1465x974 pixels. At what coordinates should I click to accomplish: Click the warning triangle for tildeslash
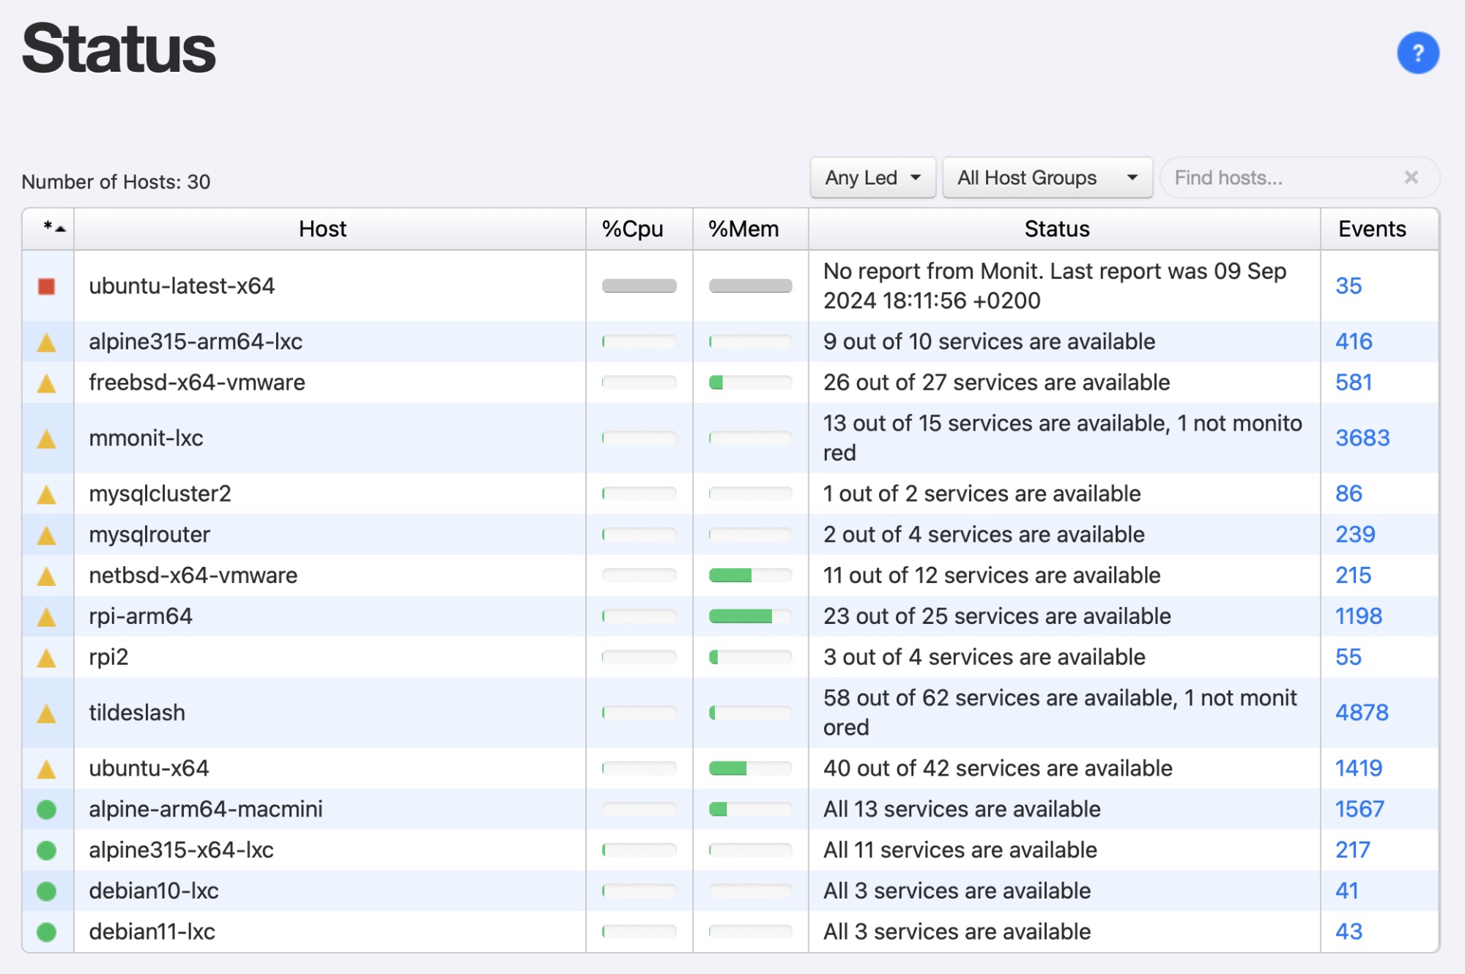coord(47,713)
